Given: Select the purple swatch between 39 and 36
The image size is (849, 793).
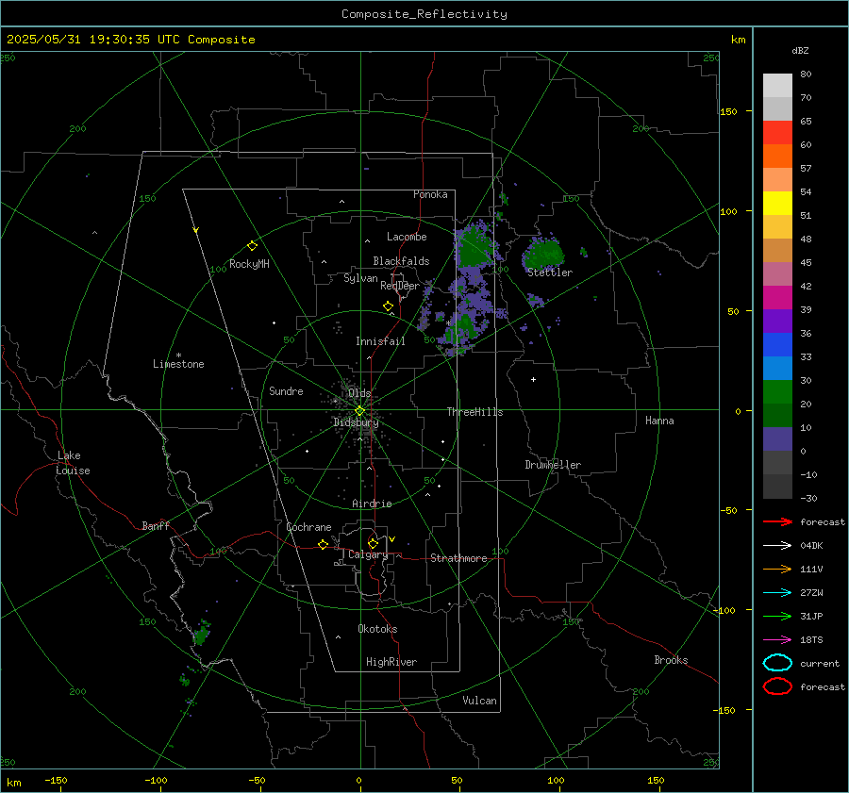Looking at the screenshot, I should pos(777,321).
